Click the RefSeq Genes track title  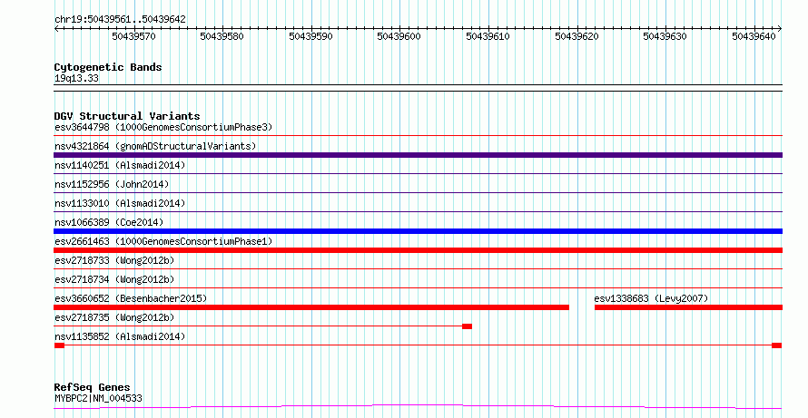click(x=93, y=387)
